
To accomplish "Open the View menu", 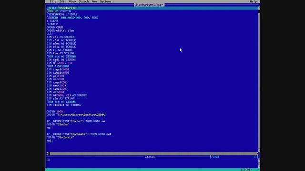I will (x=72, y=1).
